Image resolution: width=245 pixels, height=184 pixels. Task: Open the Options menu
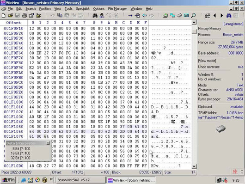pyautogui.click(x=99, y=9)
